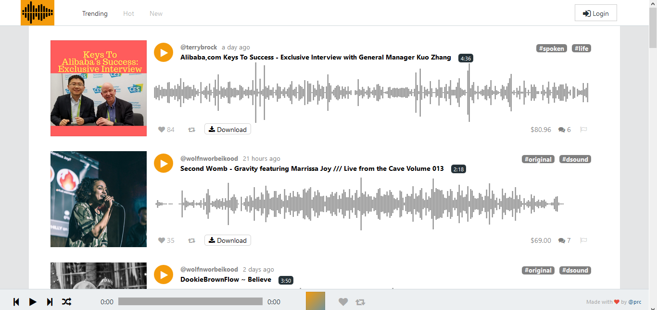Screen dimensions: 657x310
Task: Flag the Second Womb Gravity track
Action: 583,240
